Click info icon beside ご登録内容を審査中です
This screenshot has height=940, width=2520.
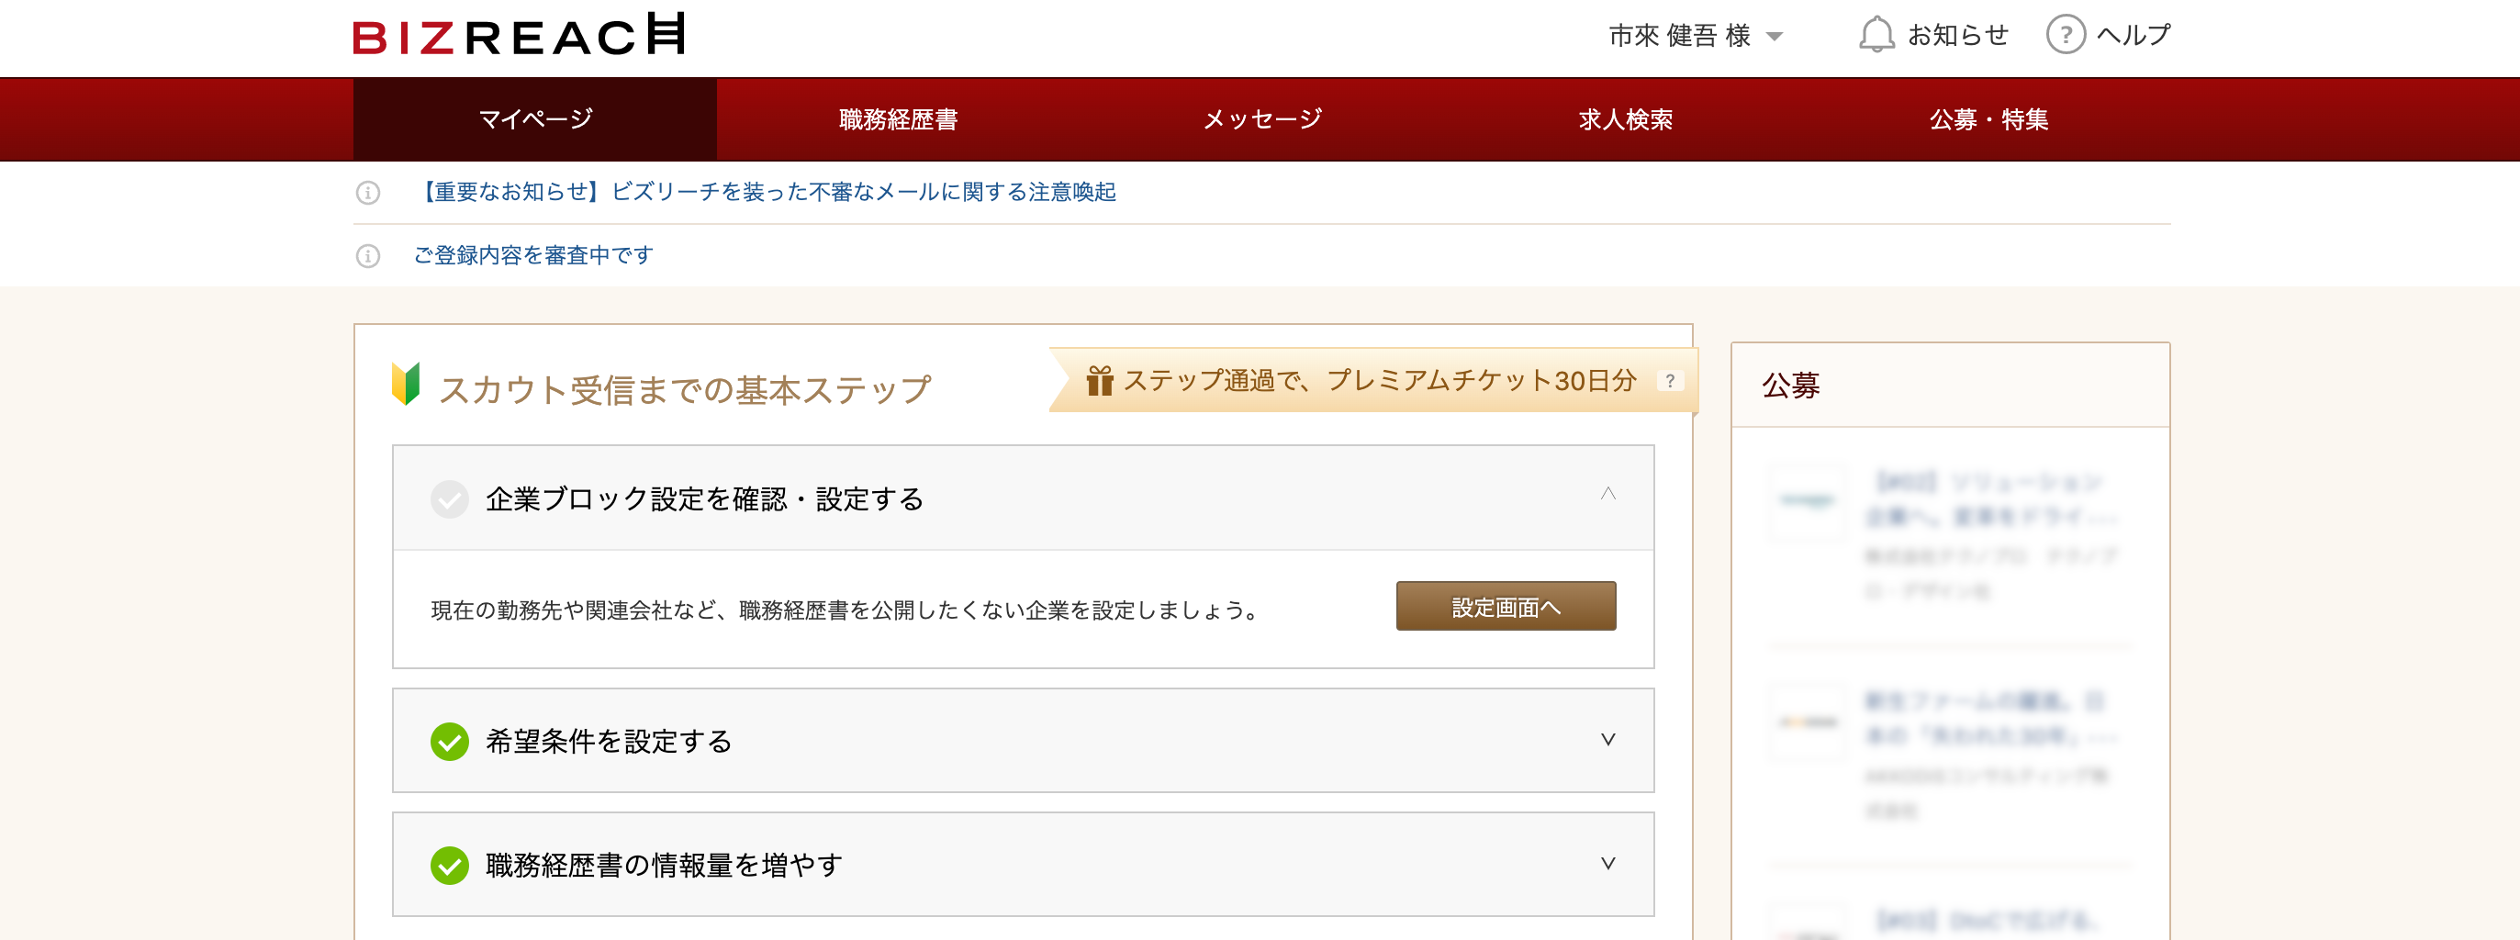tap(368, 256)
